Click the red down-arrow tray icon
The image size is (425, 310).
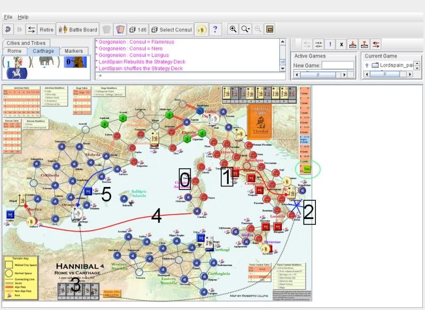coord(353,44)
